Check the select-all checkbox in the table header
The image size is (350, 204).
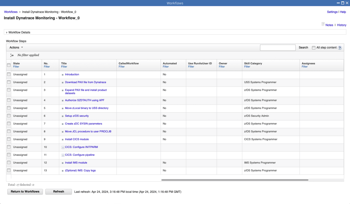click(8, 65)
